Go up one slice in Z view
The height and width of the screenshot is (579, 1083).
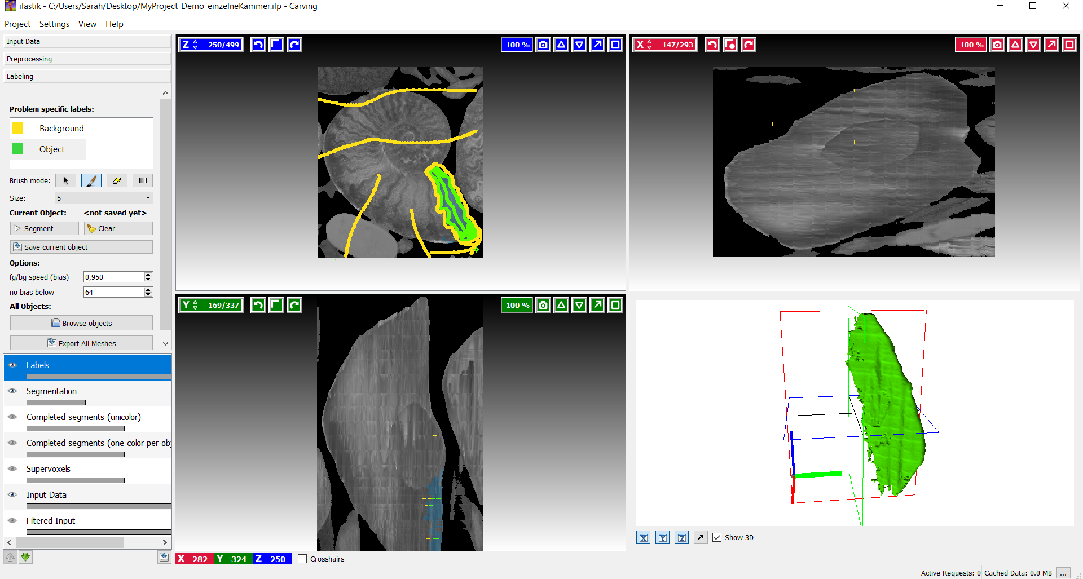click(561, 45)
